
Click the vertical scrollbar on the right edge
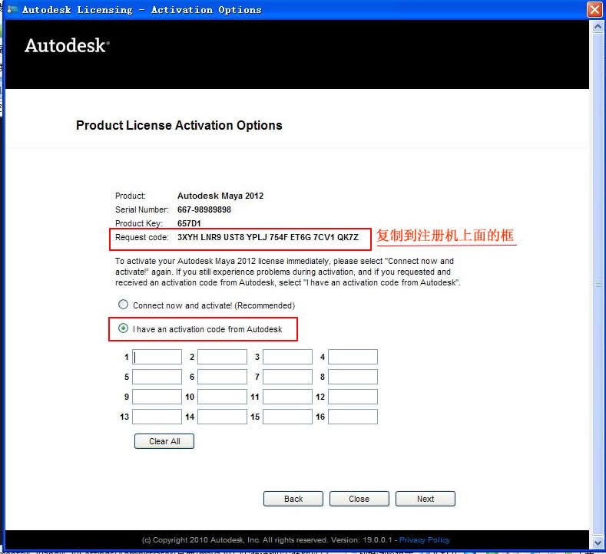[x=598, y=284]
